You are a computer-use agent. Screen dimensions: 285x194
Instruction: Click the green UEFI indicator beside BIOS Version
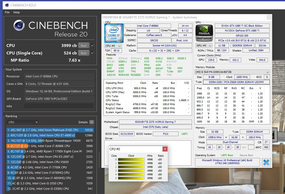coord(184,133)
